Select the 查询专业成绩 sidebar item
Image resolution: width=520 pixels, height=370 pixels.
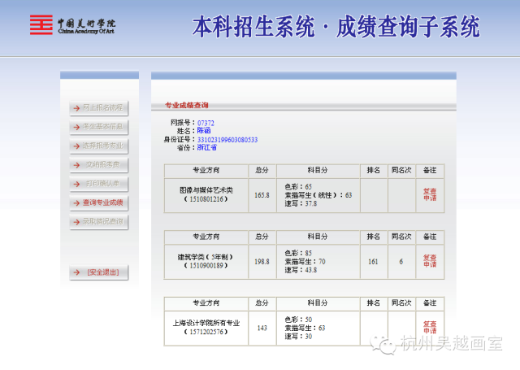click(99, 202)
